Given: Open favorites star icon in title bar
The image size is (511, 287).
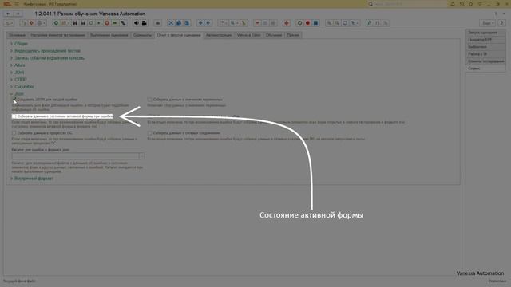Looking at the screenshot, I should click(470, 4).
